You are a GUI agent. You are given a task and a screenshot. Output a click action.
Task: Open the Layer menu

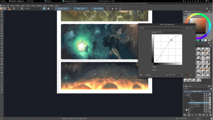(x=23, y=6)
